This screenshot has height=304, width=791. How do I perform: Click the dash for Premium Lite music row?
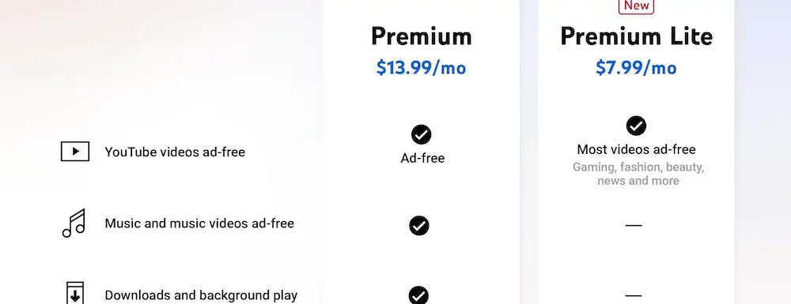point(634,226)
